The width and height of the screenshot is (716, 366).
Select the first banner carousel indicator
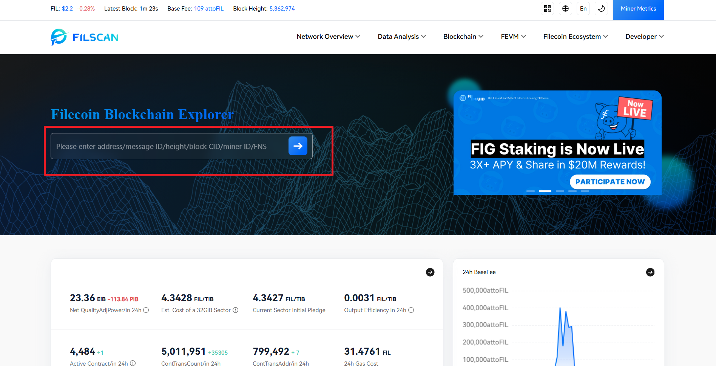531,191
